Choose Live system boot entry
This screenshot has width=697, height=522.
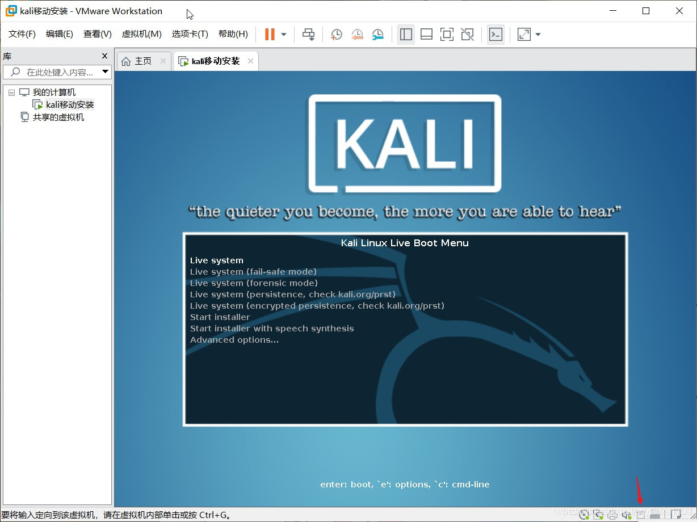[x=217, y=260]
